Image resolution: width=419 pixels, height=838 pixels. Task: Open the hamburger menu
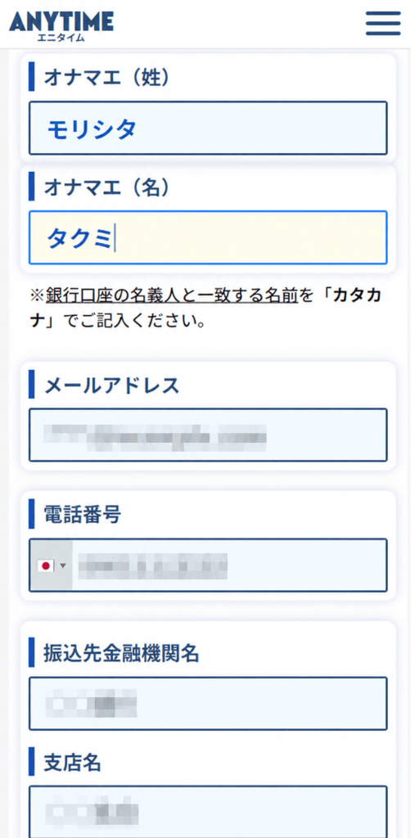[x=383, y=23]
